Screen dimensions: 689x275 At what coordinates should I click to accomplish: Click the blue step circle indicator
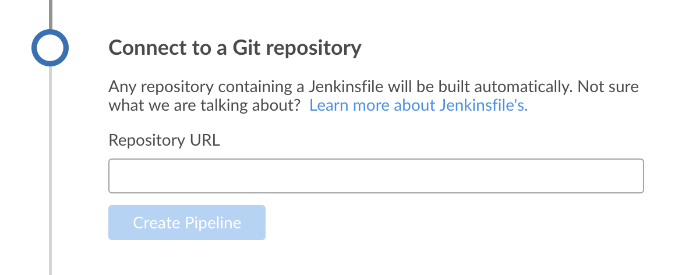[50, 47]
